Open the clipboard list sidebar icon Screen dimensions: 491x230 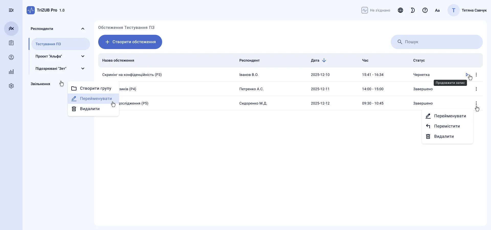tap(11, 43)
